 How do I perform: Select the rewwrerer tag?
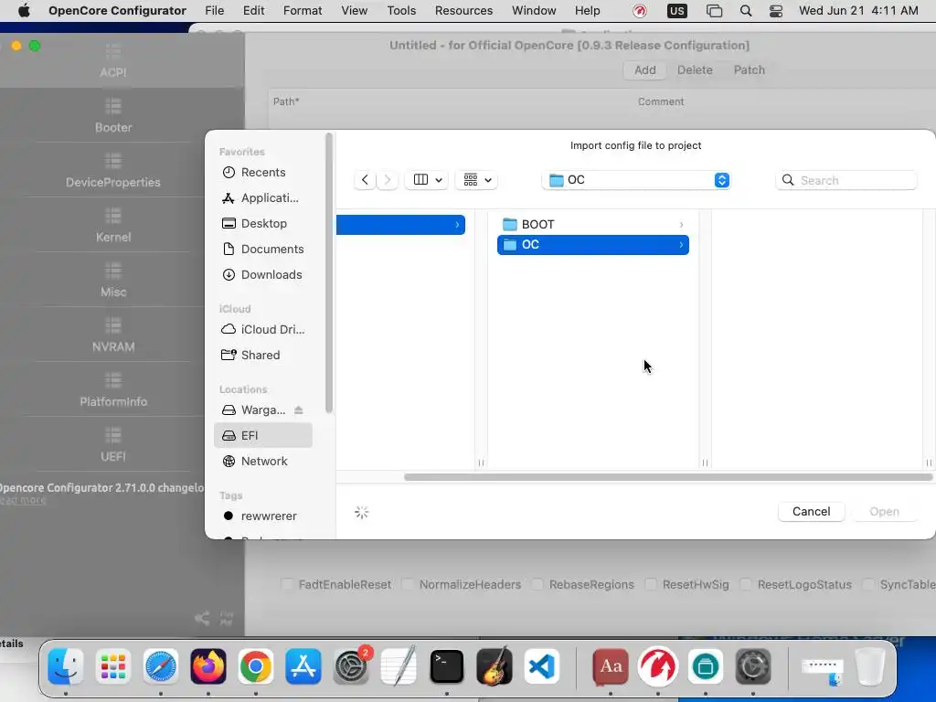point(262,516)
